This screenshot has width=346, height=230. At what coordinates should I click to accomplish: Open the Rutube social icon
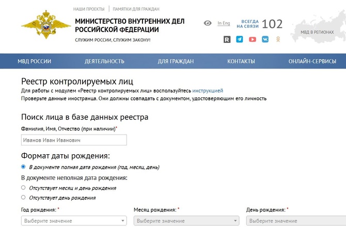point(227,39)
